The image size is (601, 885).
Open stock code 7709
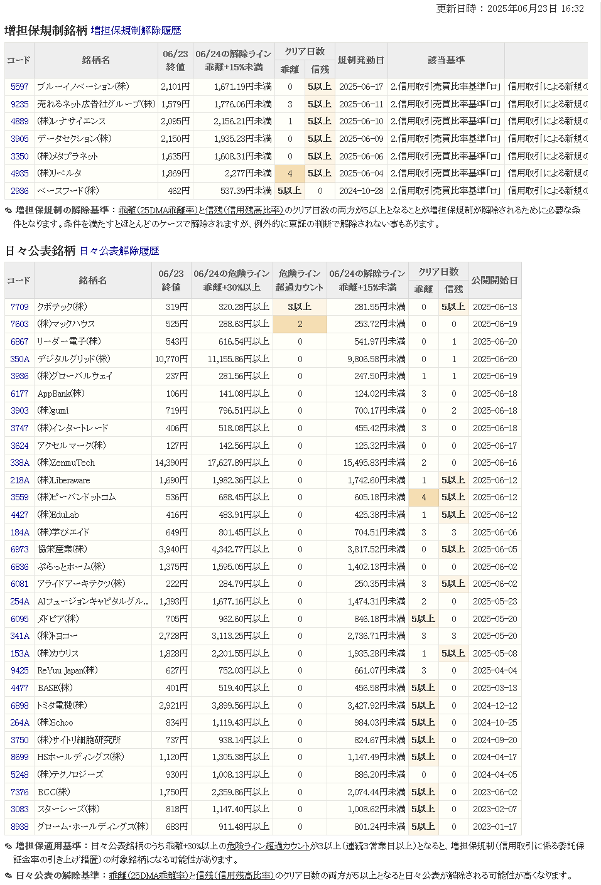19,307
